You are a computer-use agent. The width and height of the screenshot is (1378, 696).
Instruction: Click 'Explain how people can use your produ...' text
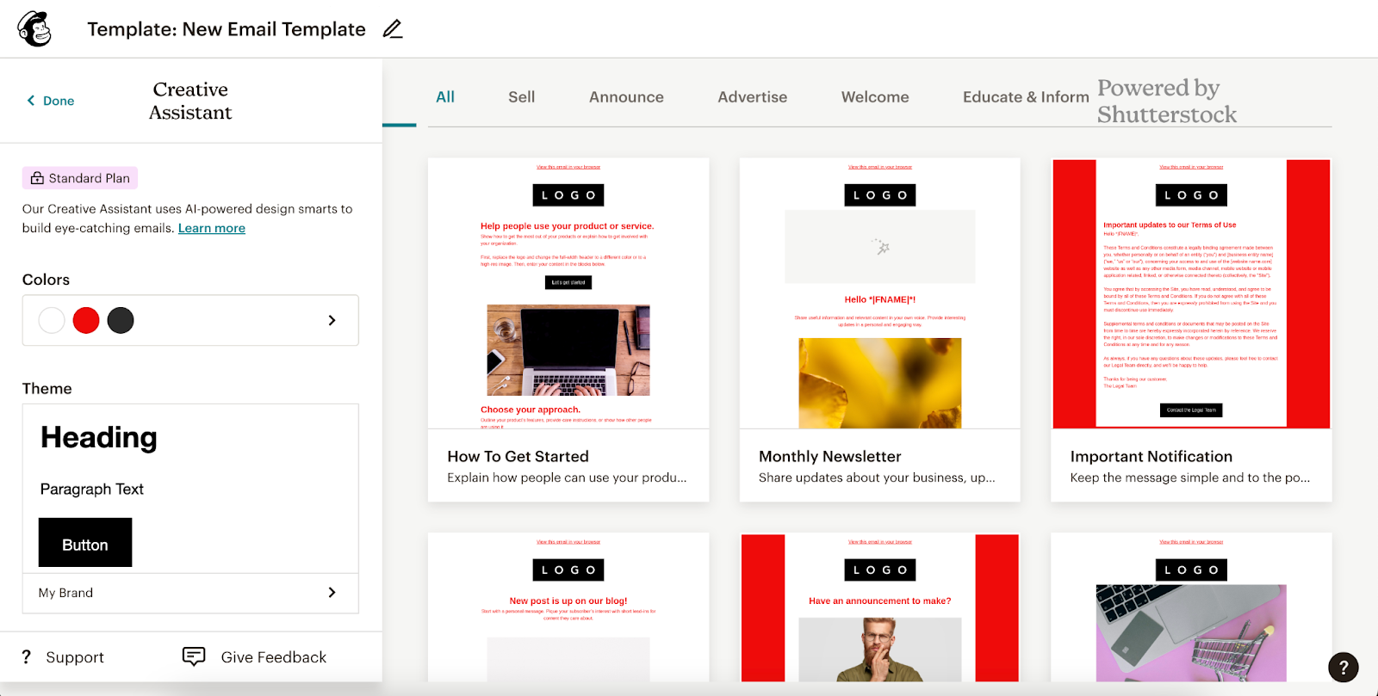pos(567,477)
